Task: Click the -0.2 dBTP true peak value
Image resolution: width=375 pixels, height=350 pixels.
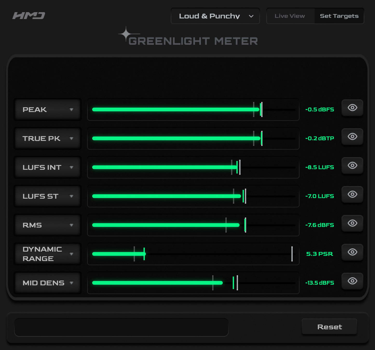Action: coord(319,138)
